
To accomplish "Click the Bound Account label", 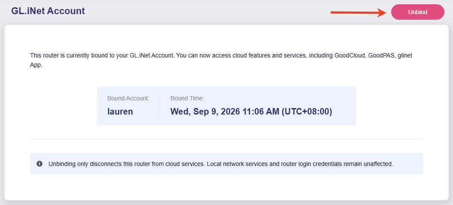I will [128, 99].
